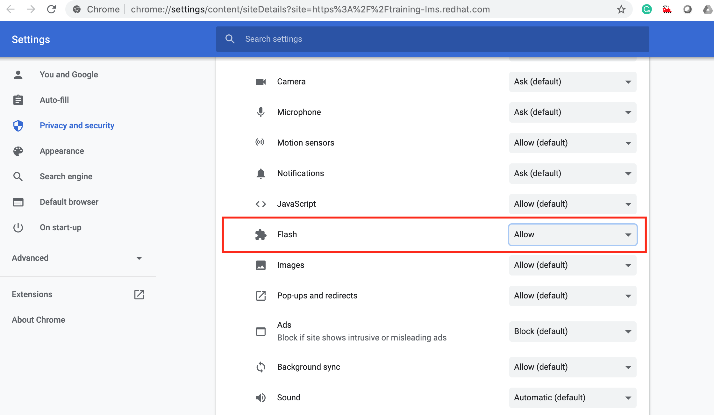Click the pop-ups and redirects icon

[261, 296]
